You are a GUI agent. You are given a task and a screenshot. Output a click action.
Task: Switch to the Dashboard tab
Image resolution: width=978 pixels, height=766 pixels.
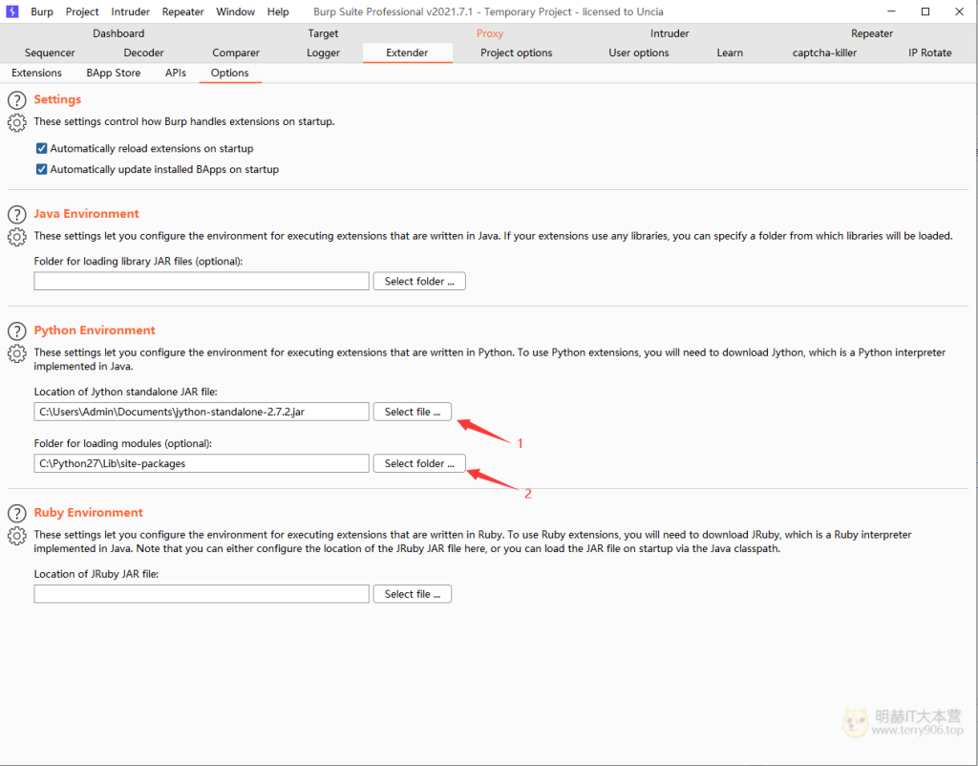(x=118, y=33)
